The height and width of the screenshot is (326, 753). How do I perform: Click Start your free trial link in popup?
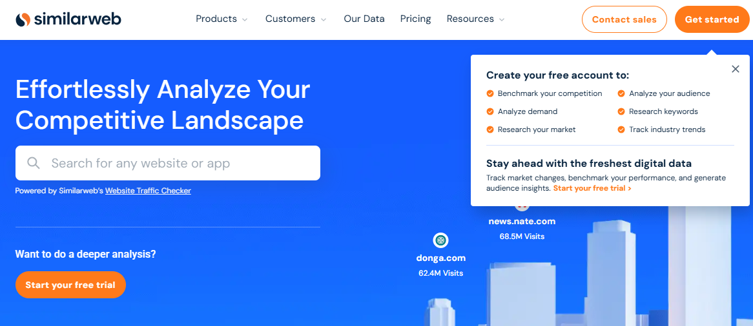592,188
